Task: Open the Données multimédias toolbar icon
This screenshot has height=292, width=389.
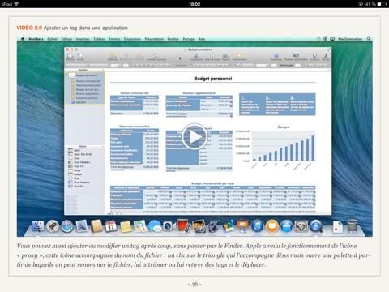Action: click(296, 57)
